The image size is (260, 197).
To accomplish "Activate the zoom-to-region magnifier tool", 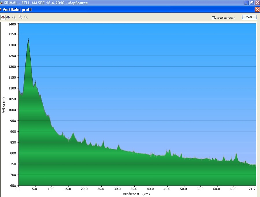I will pyautogui.click(x=14, y=17).
